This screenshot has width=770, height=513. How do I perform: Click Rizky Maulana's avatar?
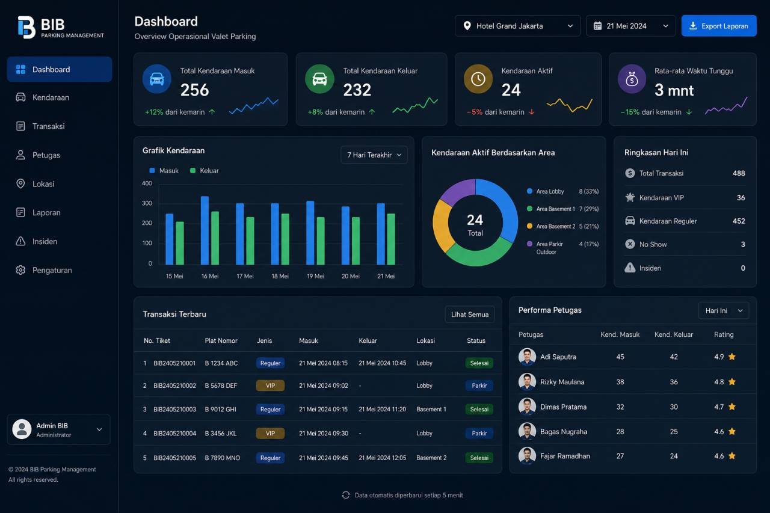(x=527, y=382)
